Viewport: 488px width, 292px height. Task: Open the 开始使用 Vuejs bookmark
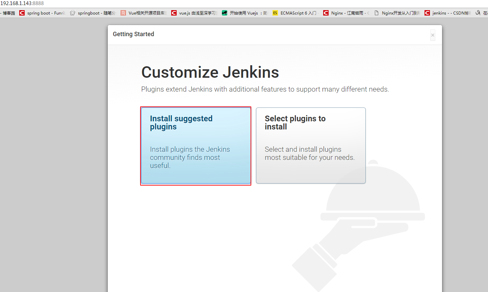[x=245, y=13]
